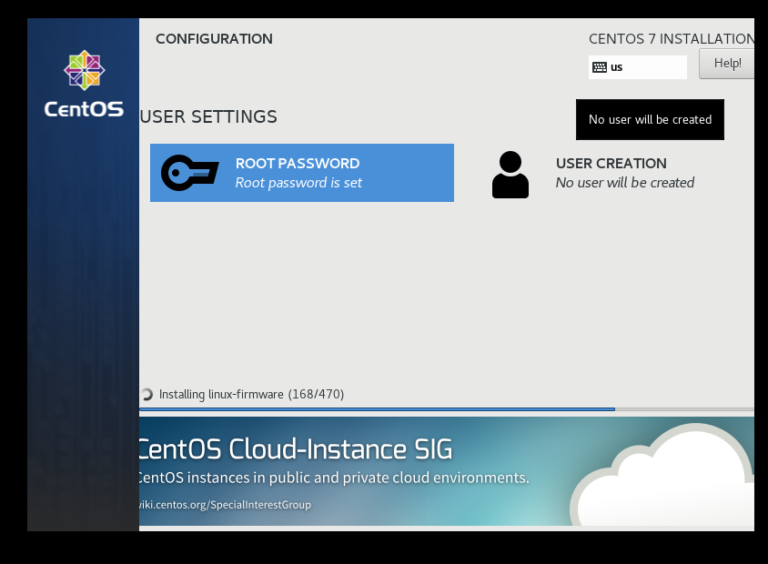Click the 'Root password is set' text
Viewport: 768px width, 564px height.
click(x=298, y=183)
